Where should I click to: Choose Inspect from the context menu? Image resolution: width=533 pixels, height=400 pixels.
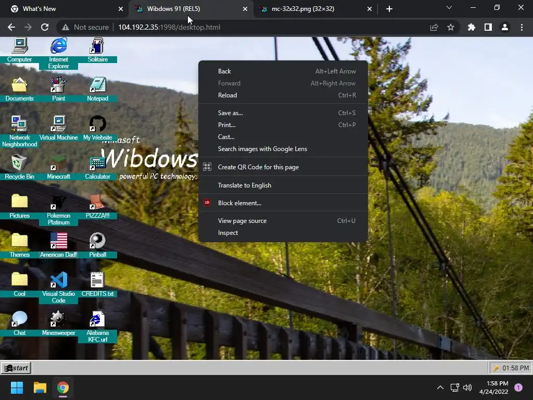[x=283, y=233]
